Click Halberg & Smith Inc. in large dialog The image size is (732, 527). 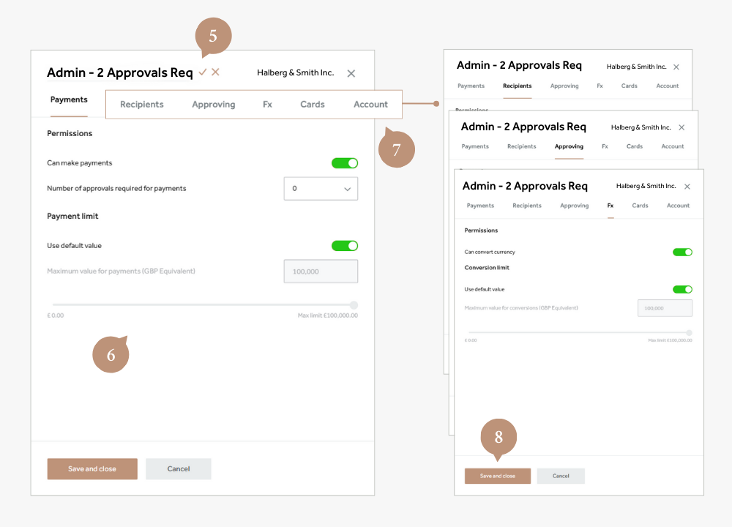pyautogui.click(x=296, y=72)
